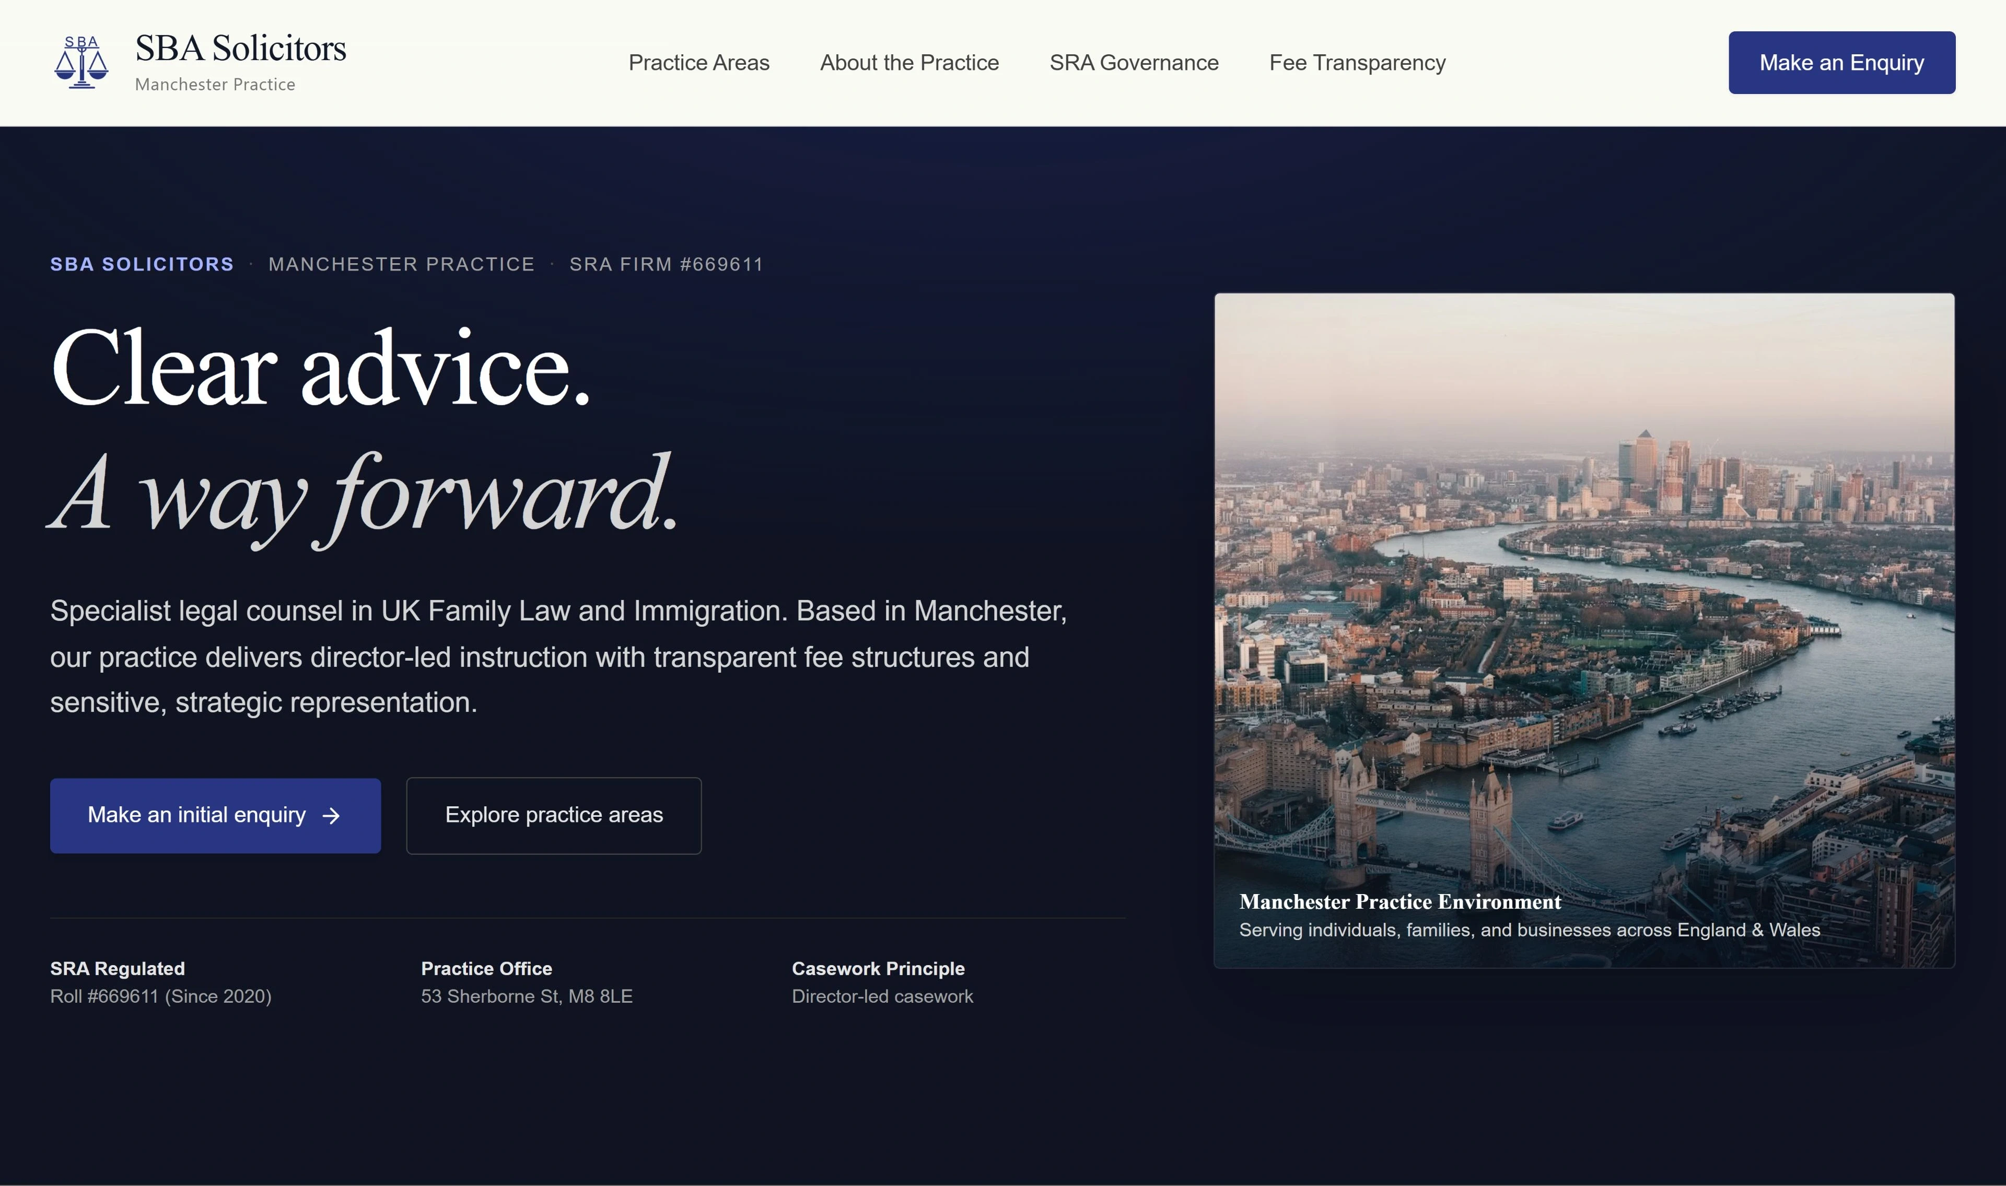Click the SBA scales of justice logo

(x=81, y=62)
